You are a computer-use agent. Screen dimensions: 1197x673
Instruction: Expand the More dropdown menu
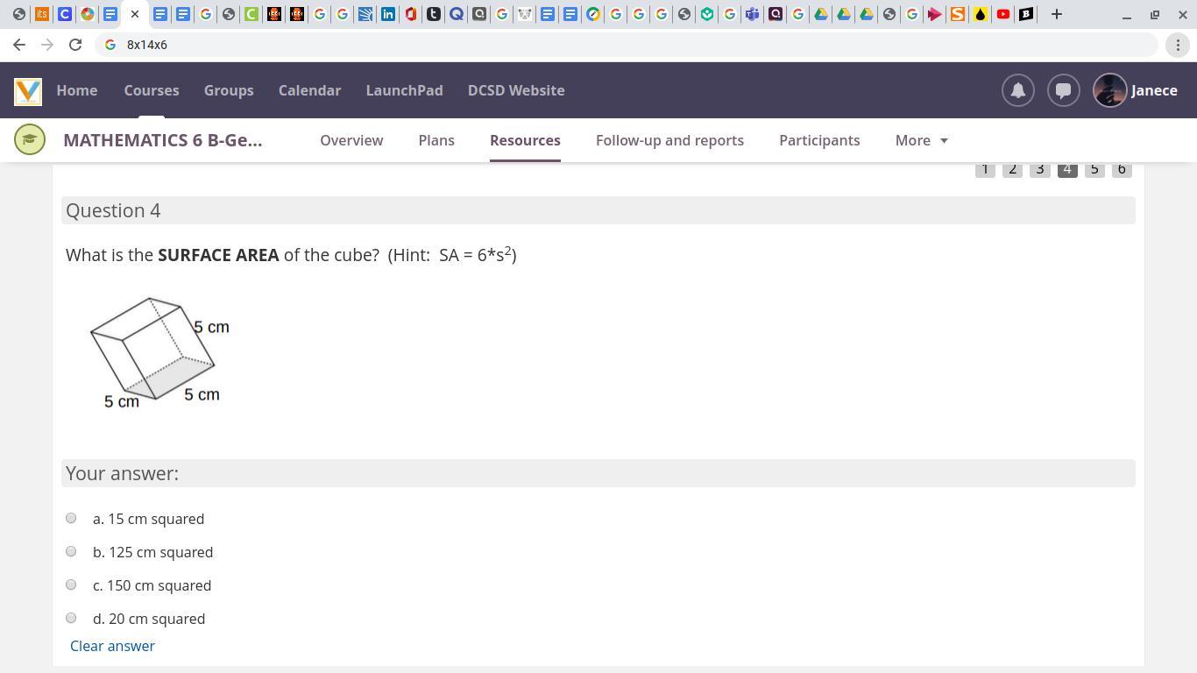pos(922,140)
